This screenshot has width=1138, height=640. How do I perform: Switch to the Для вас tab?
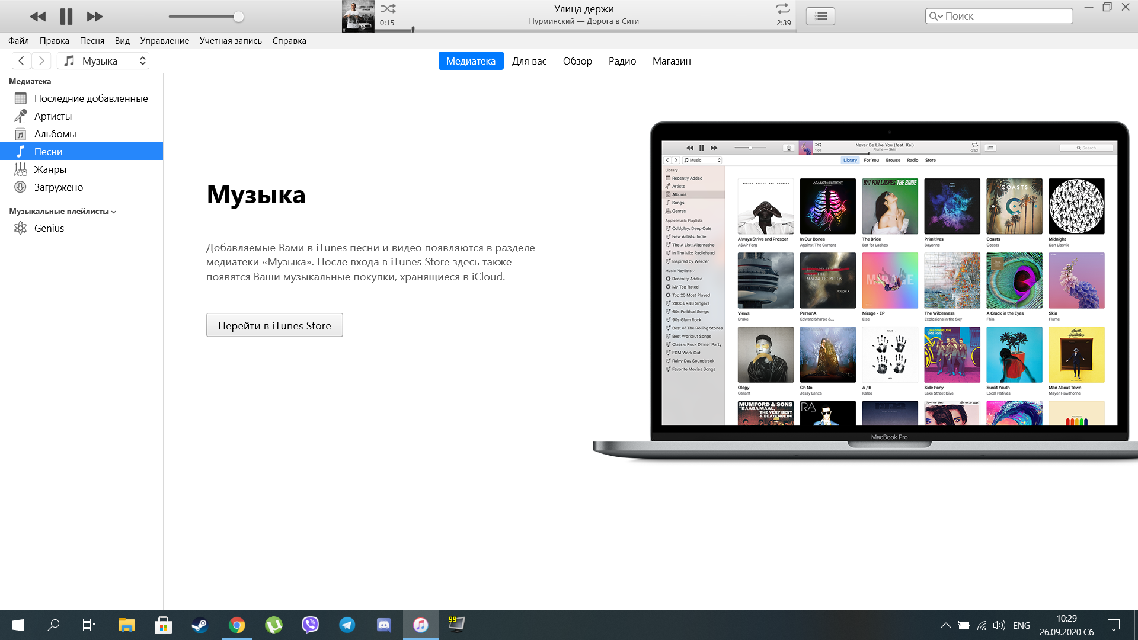click(x=529, y=61)
